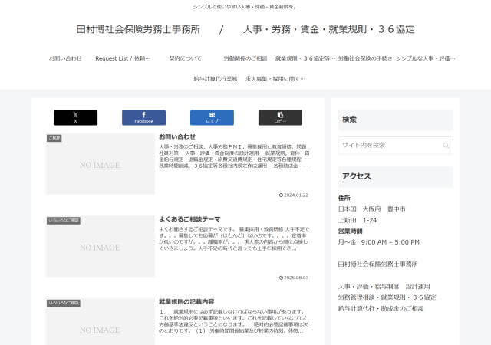
Task: Click the address line 上新田 1-24
Action: tap(358, 220)
